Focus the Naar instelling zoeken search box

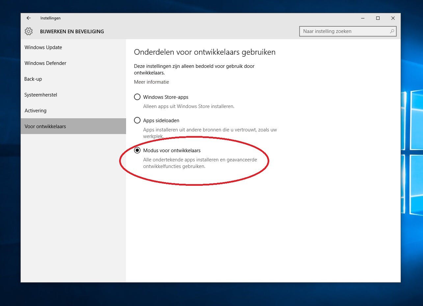(348, 31)
